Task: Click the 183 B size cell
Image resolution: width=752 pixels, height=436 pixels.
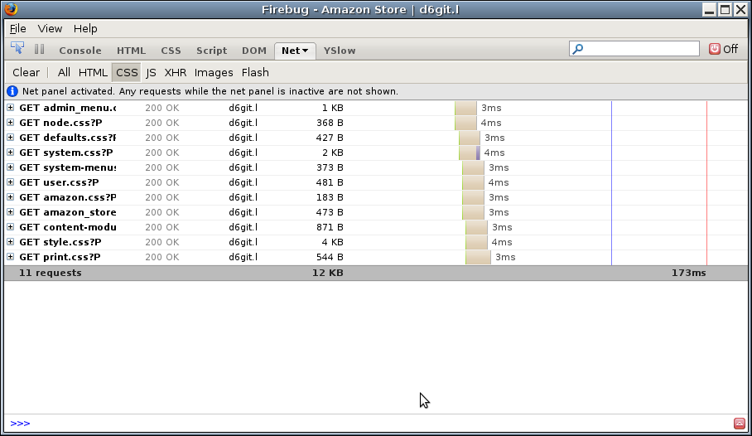Action: click(330, 197)
